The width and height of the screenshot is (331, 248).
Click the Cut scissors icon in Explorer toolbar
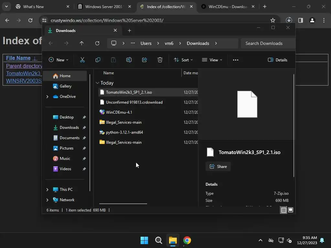pyautogui.click(x=82, y=60)
